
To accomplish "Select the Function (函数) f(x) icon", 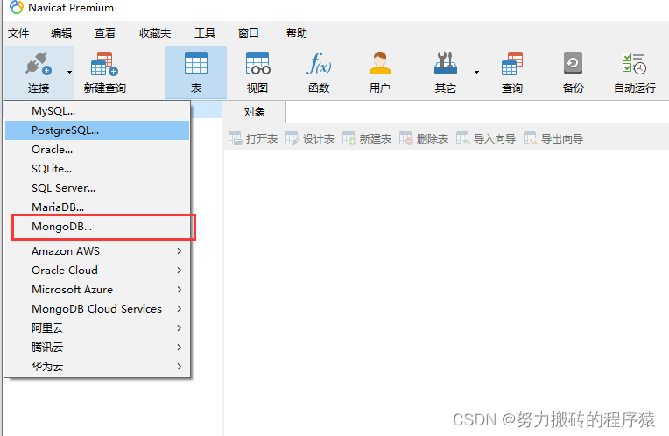I will coord(319,63).
